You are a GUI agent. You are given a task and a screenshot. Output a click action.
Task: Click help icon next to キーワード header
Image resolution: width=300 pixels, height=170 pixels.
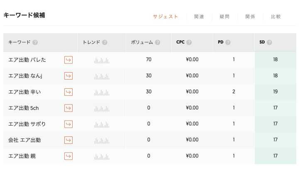pos(35,42)
